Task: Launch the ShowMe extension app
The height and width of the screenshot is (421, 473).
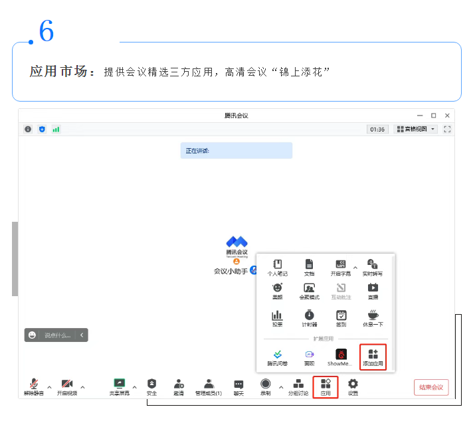Action: tap(341, 357)
